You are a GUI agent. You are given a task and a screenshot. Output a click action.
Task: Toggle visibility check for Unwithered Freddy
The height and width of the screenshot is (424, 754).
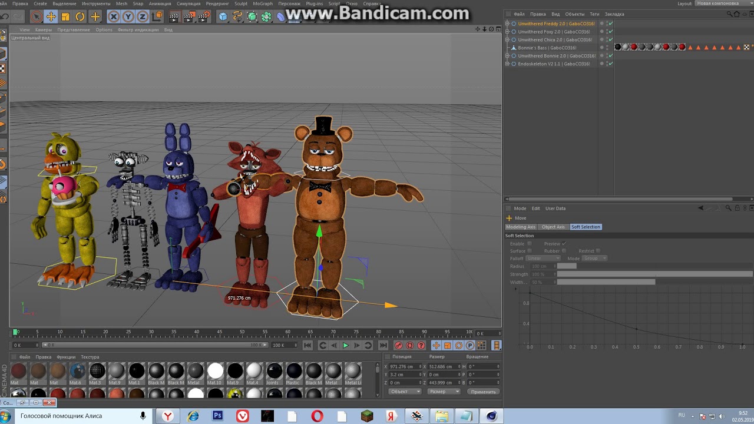point(611,24)
